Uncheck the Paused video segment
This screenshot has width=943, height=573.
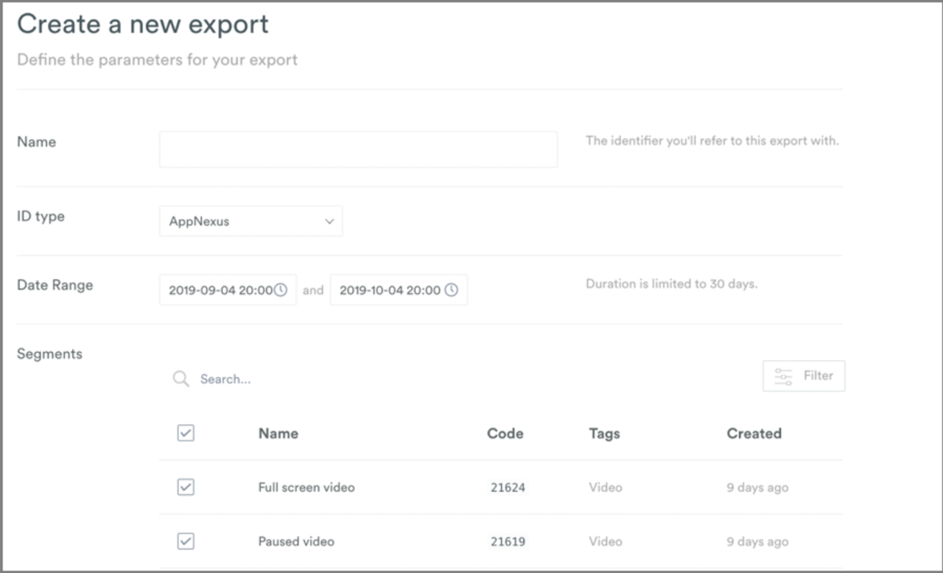point(186,541)
